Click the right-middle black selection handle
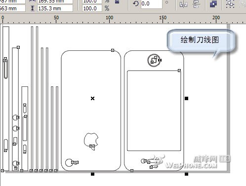 [x=186, y=98]
